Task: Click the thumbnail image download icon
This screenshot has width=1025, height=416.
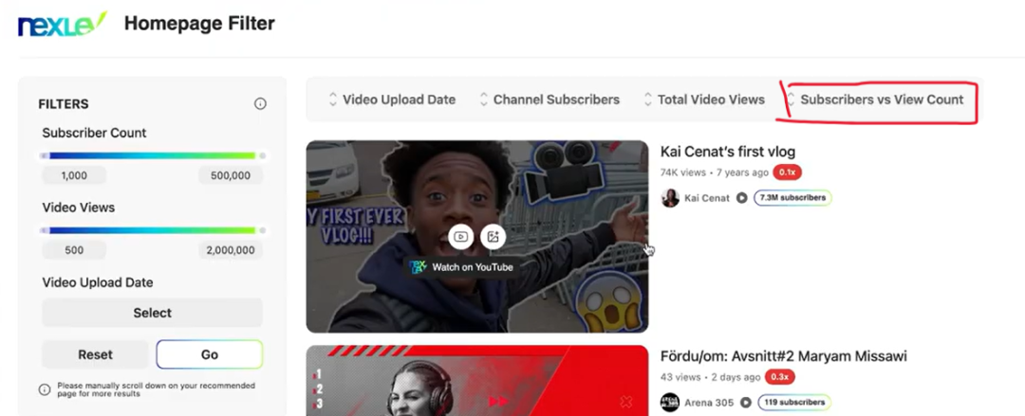Action: (493, 237)
